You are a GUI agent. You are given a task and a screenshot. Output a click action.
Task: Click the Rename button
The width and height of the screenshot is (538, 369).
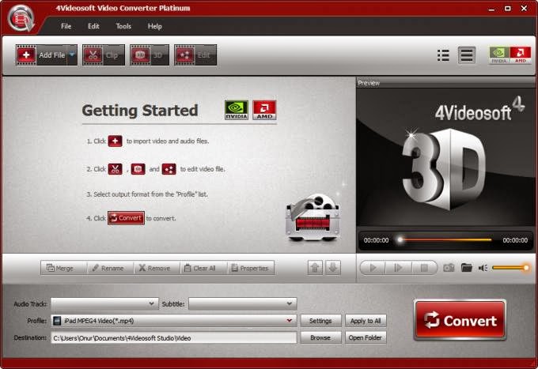[110, 268]
